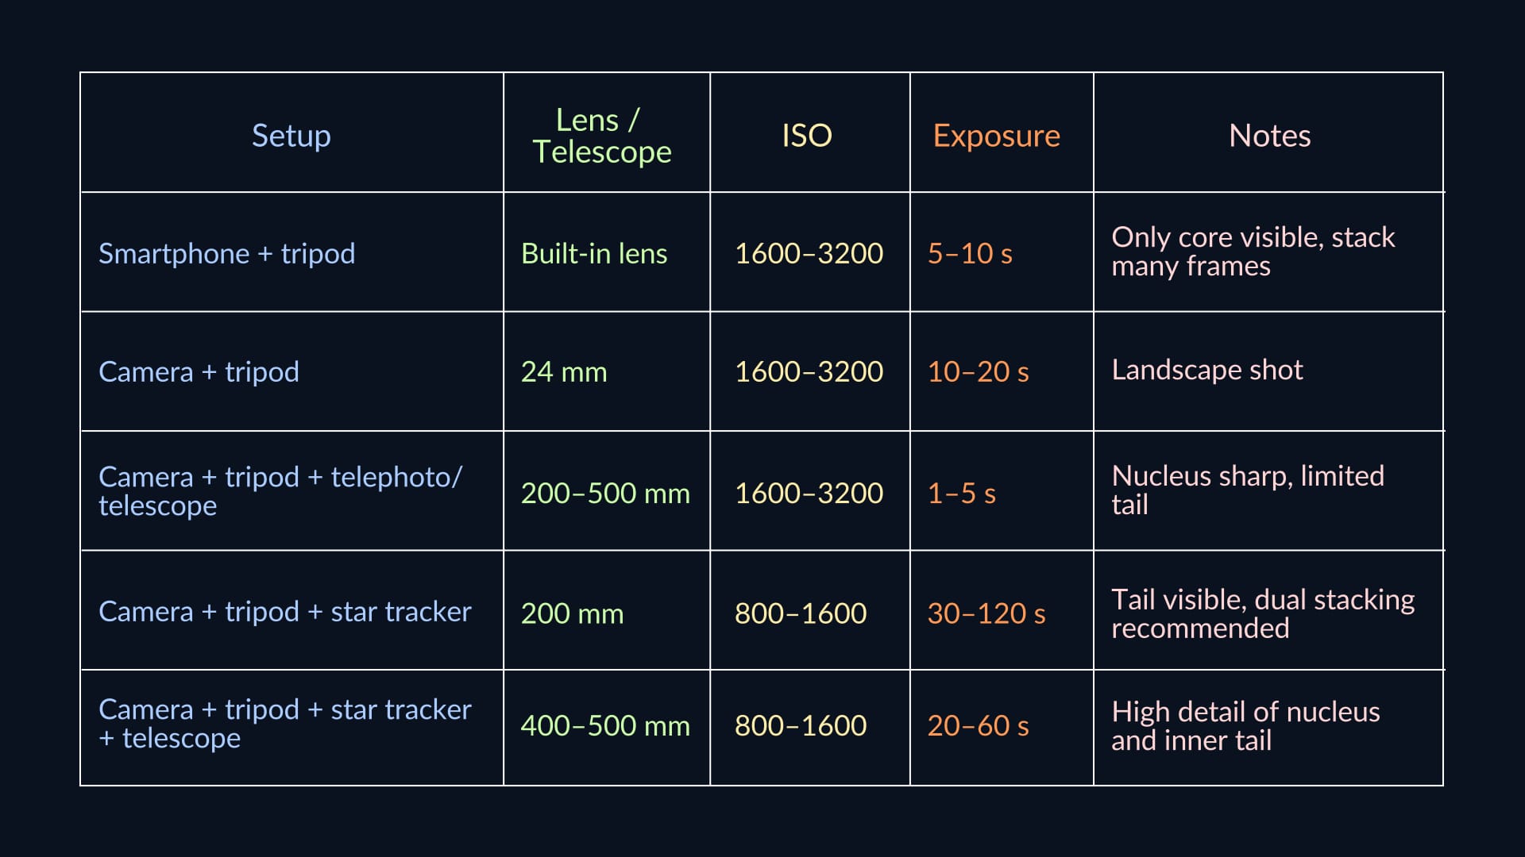The image size is (1525, 857).
Task: Click the 1–5 s exposure cell
Action: pos(961,493)
